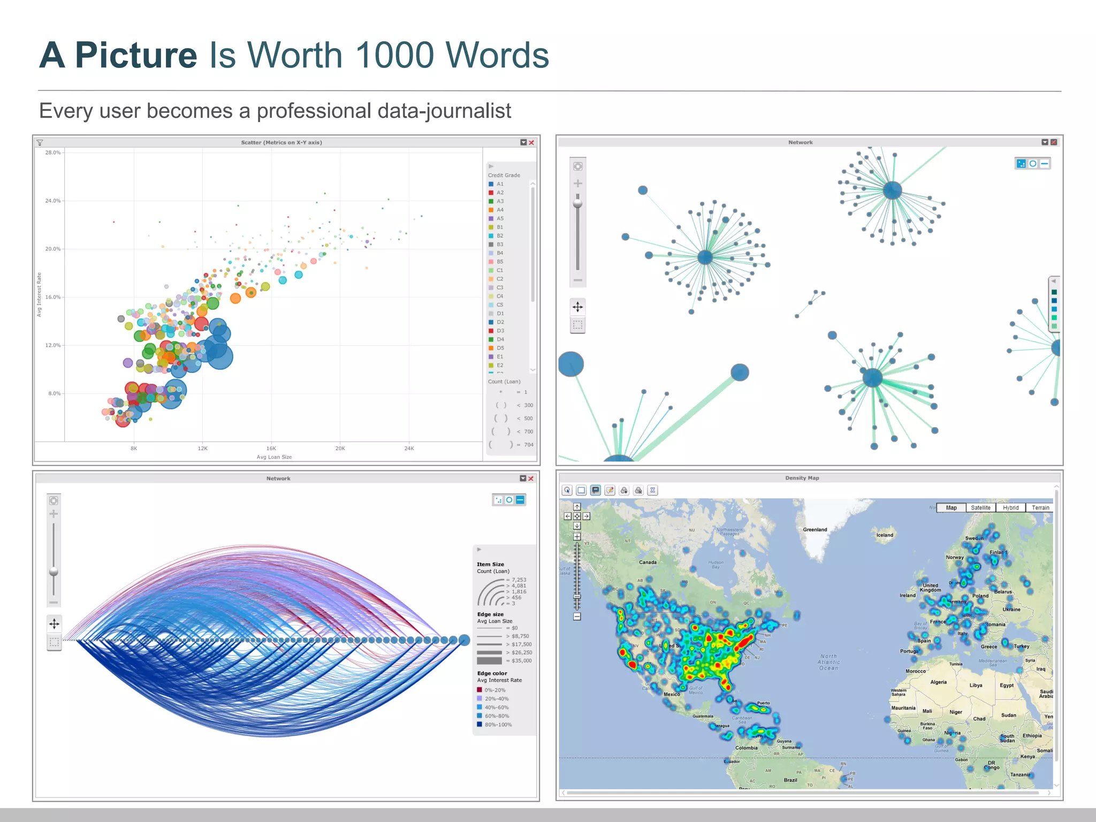Click the largest blue bubble in Scatter chart

[219, 356]
